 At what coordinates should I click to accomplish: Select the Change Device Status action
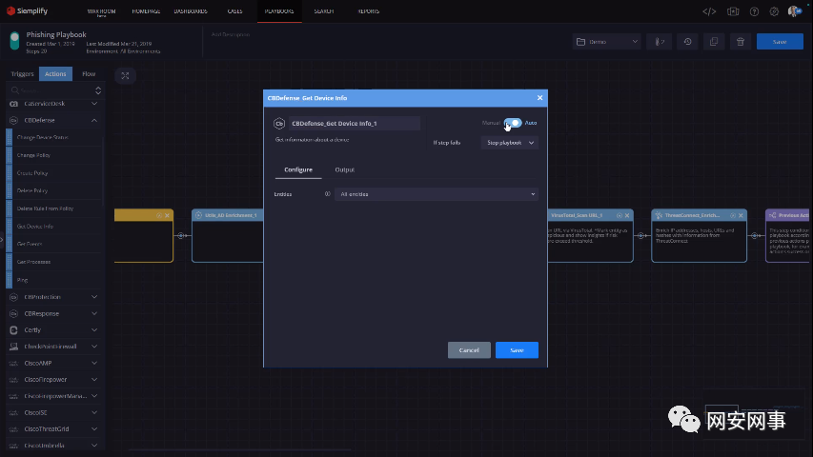click(x=54, y=137)
